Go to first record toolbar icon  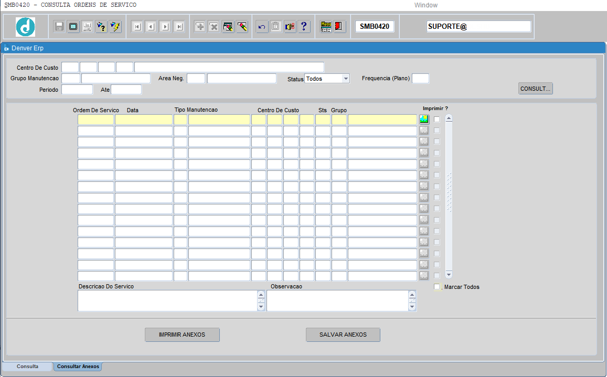[137, 27]
